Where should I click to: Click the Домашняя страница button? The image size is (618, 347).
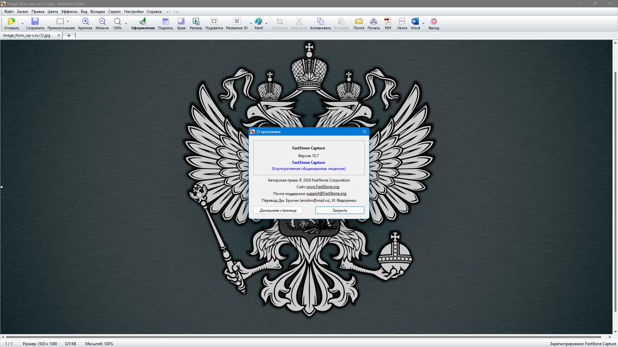tap(278, 210)
